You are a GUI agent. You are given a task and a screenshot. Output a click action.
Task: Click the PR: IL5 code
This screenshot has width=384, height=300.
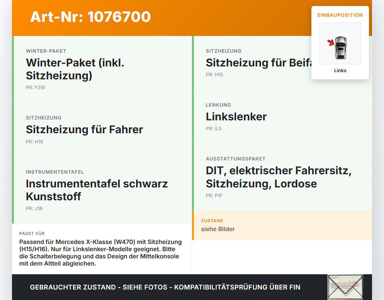[x=214, y=128]
